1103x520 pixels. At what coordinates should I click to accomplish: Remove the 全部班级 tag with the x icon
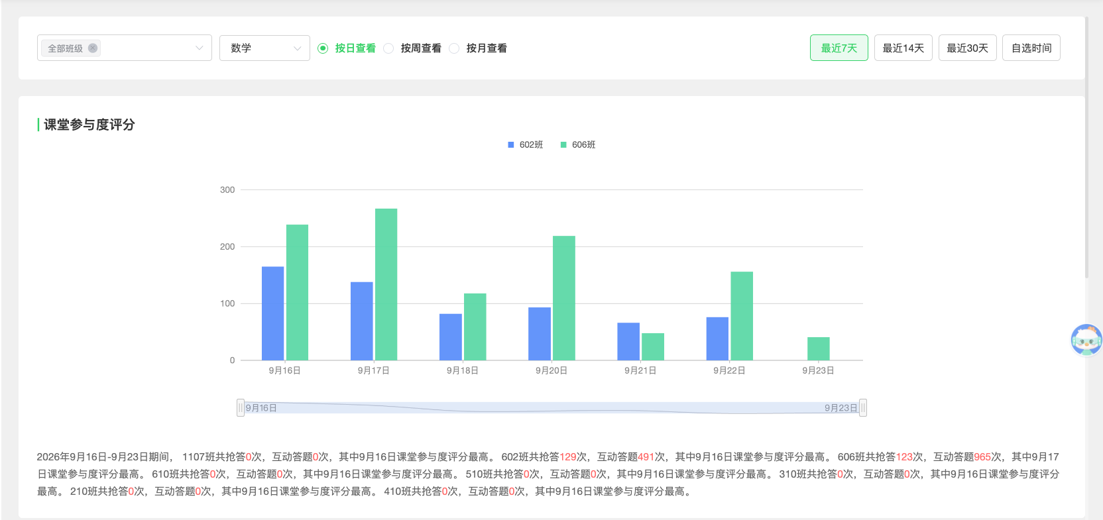[93, 48]
